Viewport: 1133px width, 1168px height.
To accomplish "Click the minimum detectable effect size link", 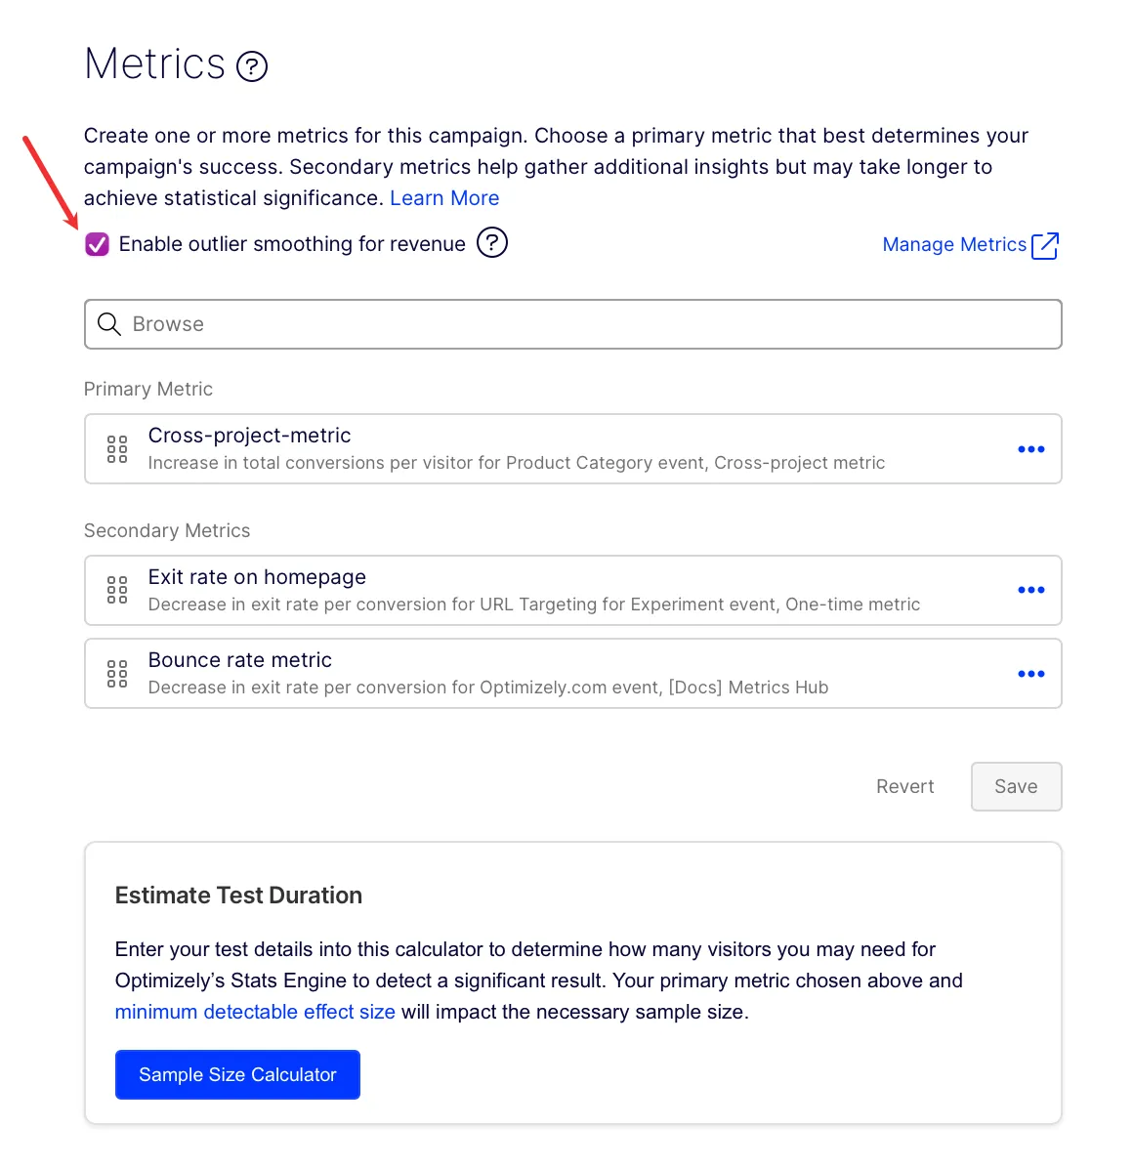I will (x=255, y=1012).
